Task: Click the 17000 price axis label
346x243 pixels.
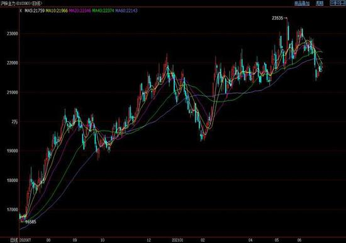Action: [13, 210]
